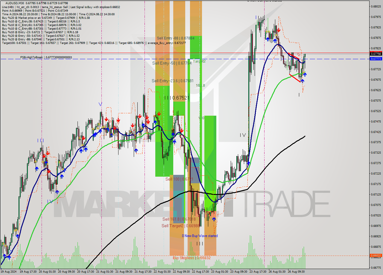Click price axis value 0.67125
This screenshot has height=275, width=383.
pyautogui.click(x=376, y=194)
